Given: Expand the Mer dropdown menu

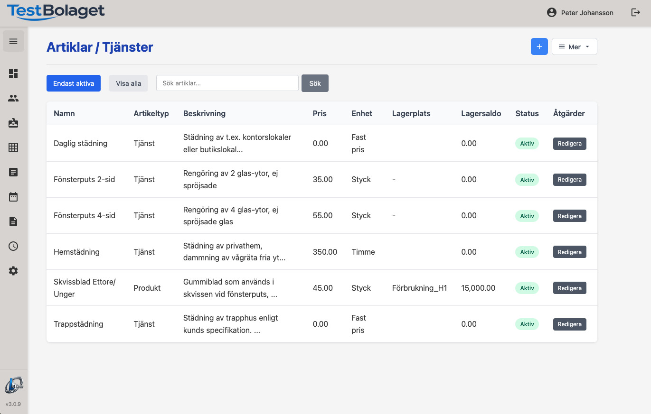Looking at the screenshot, I should [574, 46].
